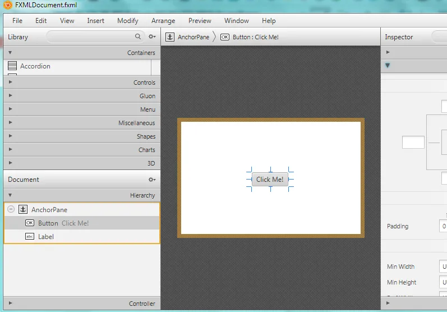This screenshot has height=312, width=447.
Task: Click the AnchorPane anchor icon in hierarchy
Action: [x=23, y=209]
